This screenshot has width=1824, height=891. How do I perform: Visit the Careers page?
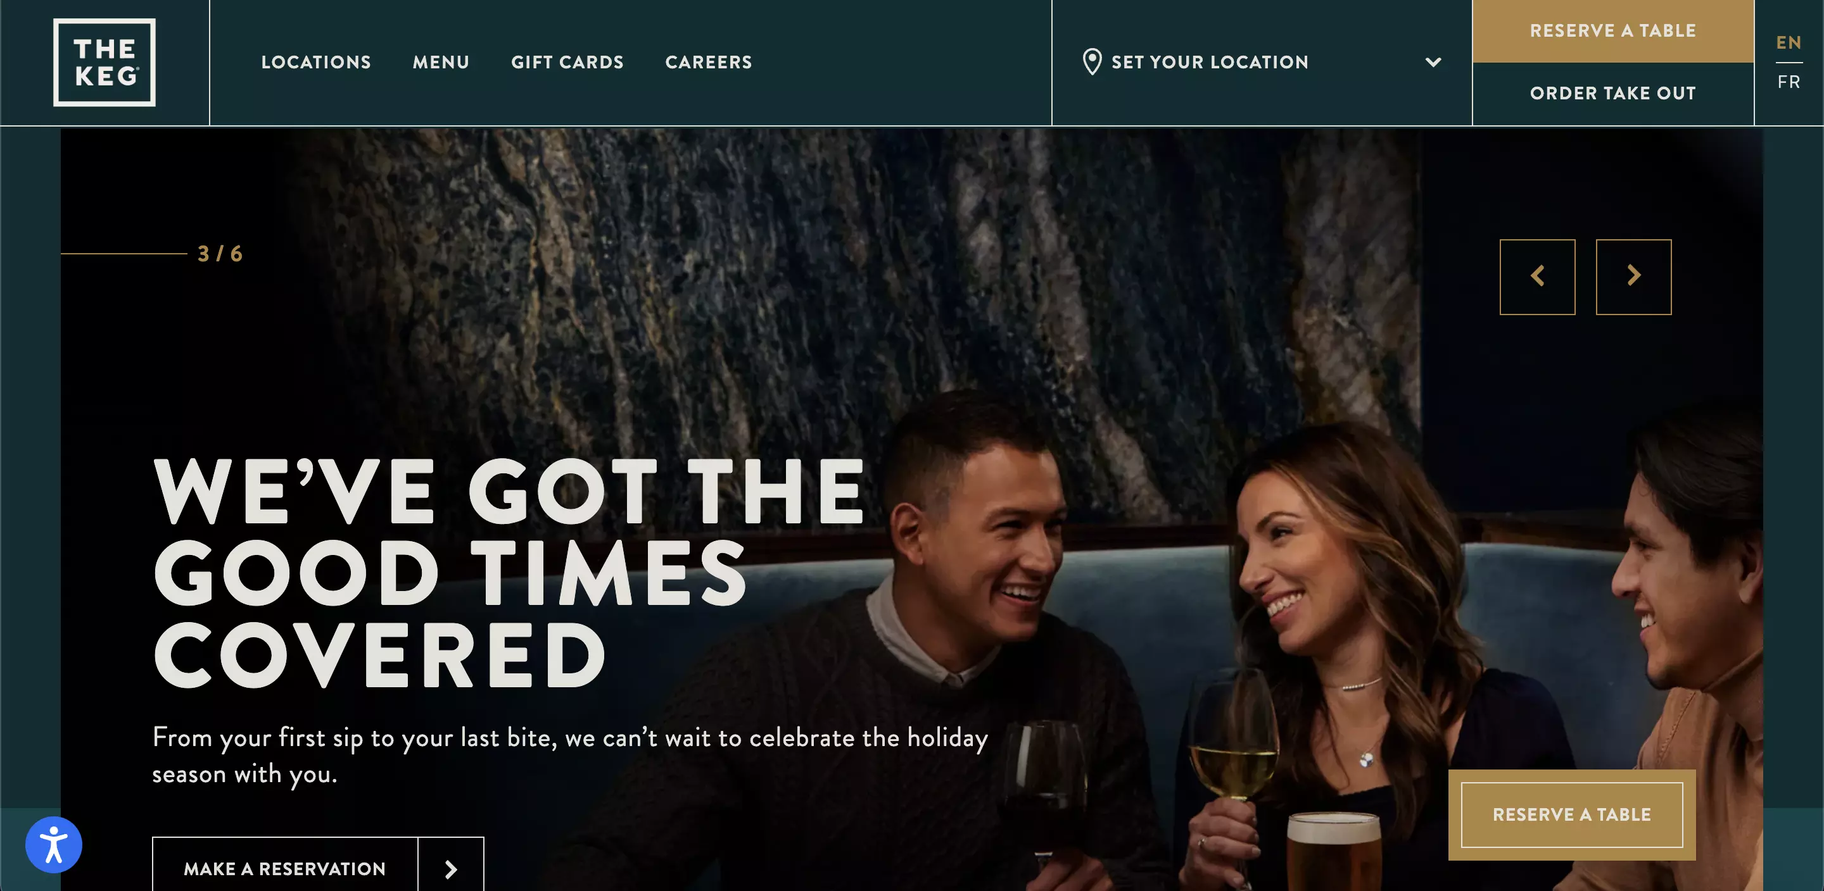click(x=709, y=62)
